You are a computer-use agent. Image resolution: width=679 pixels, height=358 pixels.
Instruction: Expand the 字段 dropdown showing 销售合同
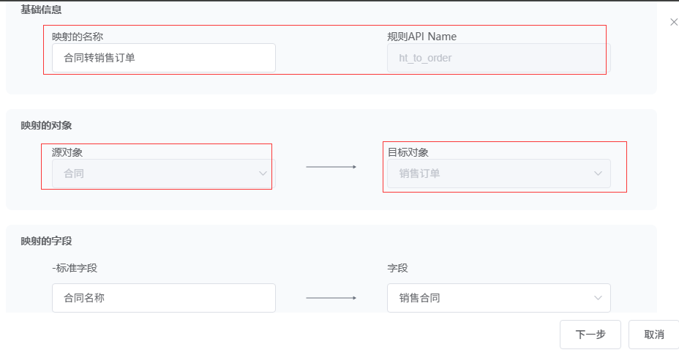pyautogui.click(x=498, y=298)
